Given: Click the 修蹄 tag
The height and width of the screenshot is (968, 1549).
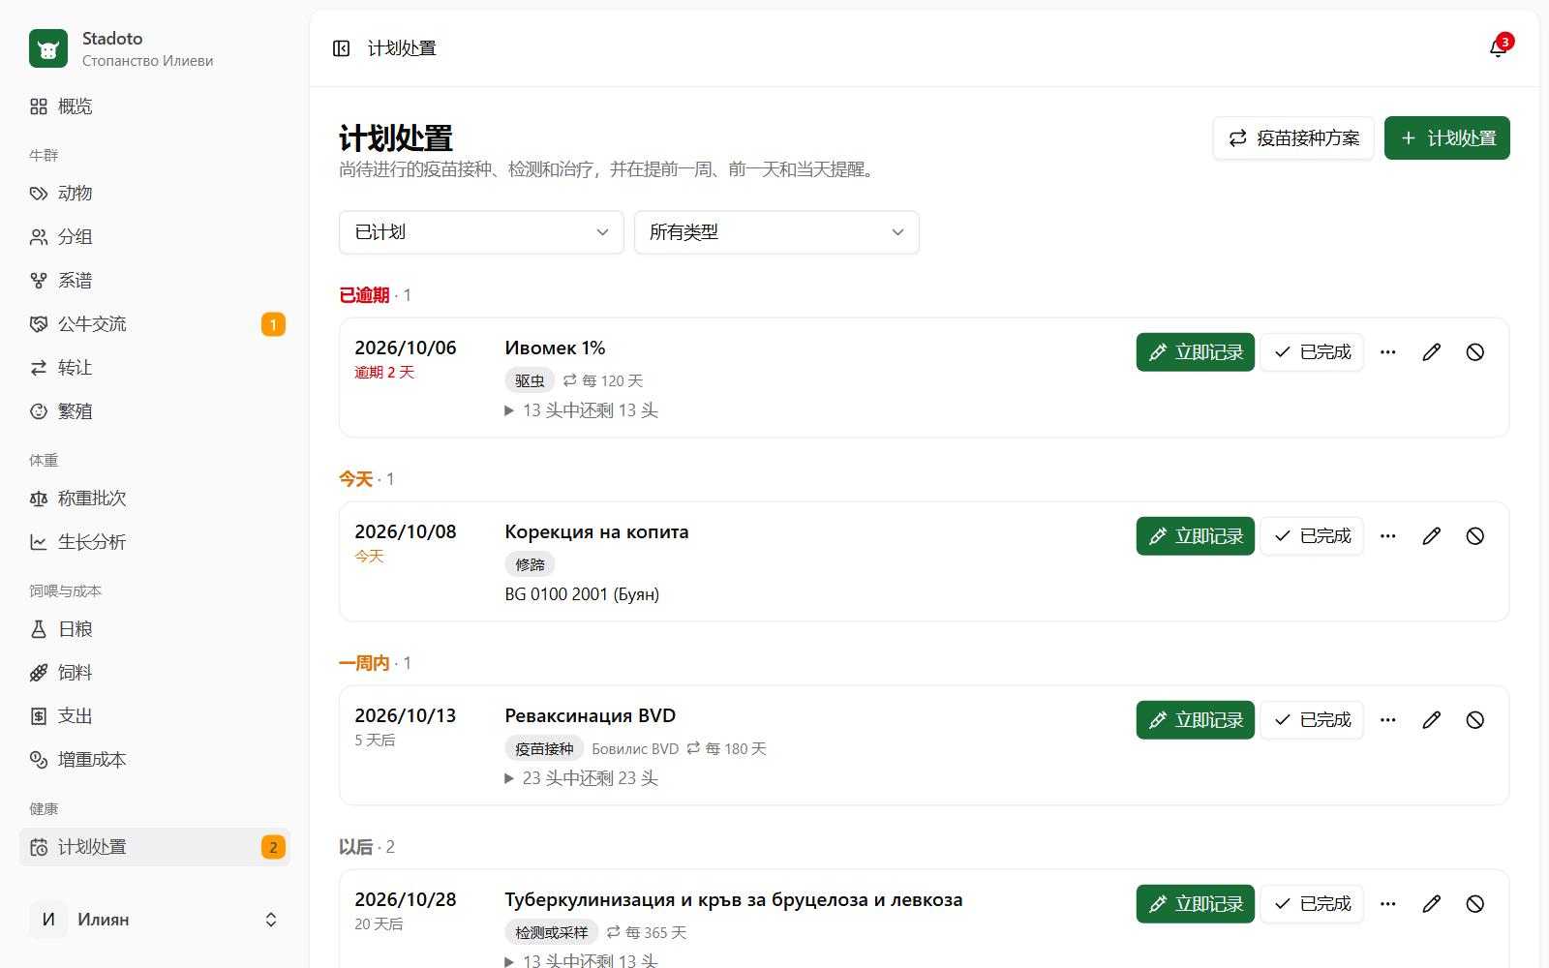Looking at the screenshot, I should pyautogui.click(x=530, y=565).
